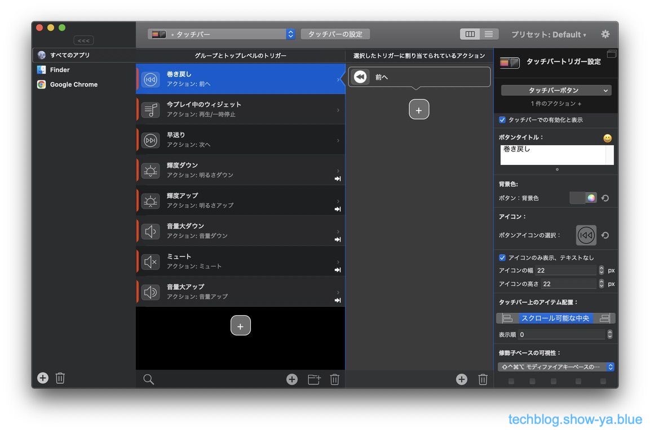Click the trash icon in the app sidebar

(60, 378)
